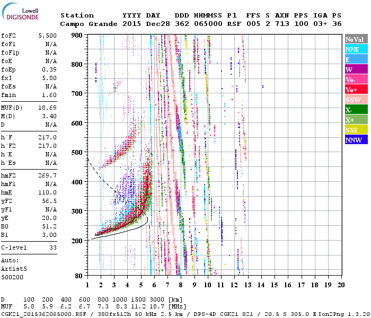This screenshot has height=318, width=371.
Task: Select the W legend swatch
Action: point(356,69)
